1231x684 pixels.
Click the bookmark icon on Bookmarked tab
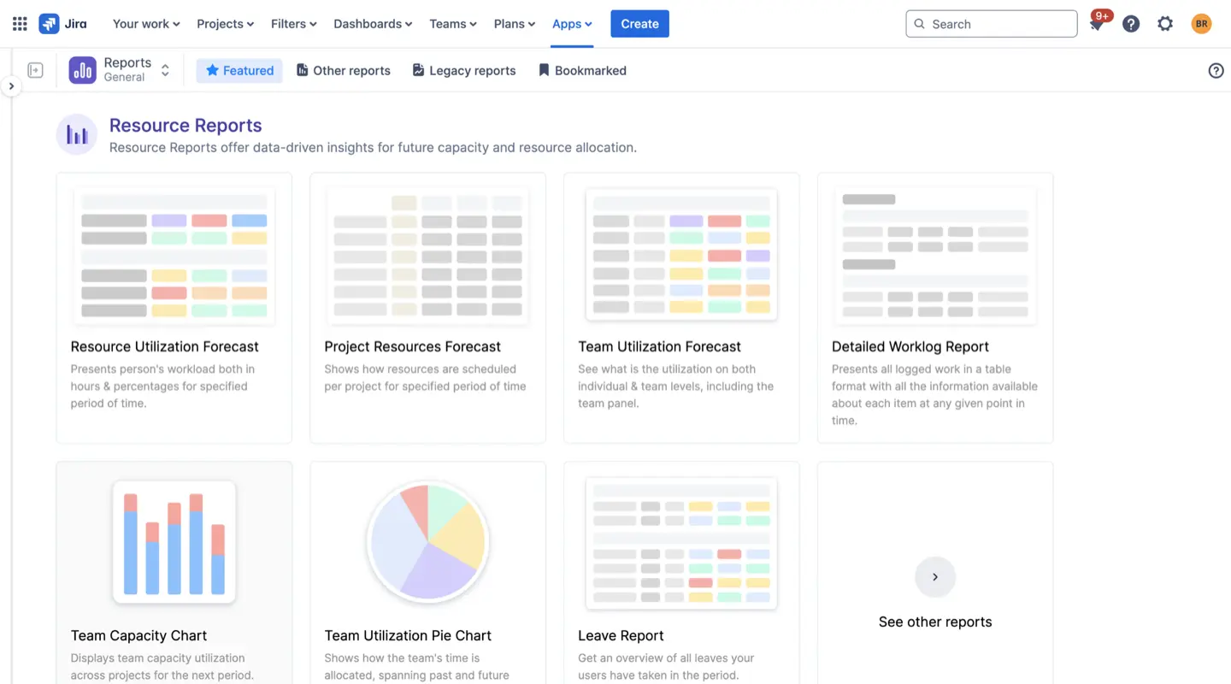pyautogui.click(x=544, y=70)
